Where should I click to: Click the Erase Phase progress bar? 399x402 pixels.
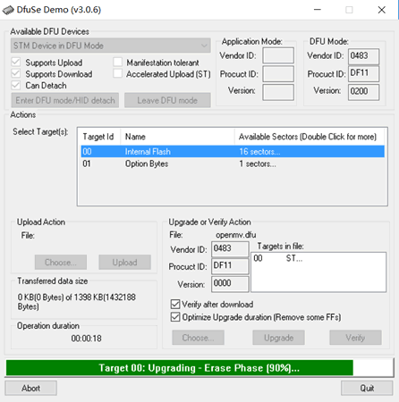(199, 368)
